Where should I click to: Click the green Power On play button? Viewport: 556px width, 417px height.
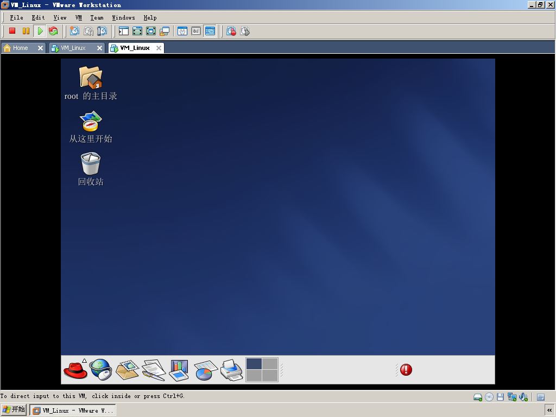(40, 31)
